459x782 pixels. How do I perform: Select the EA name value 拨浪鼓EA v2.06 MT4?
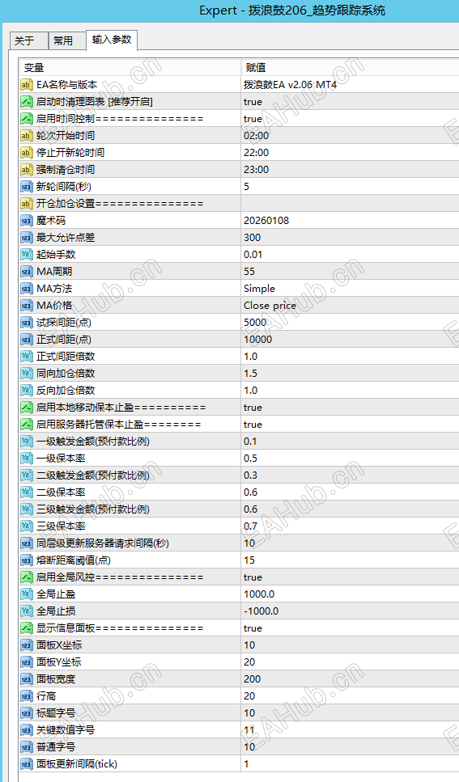tap(290, 85)
